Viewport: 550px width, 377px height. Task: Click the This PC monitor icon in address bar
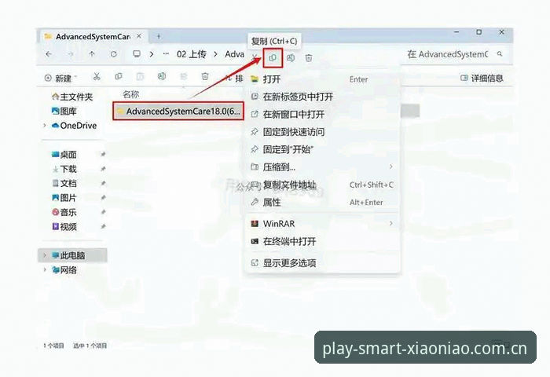pyautogui.click(x=137, y=54)
